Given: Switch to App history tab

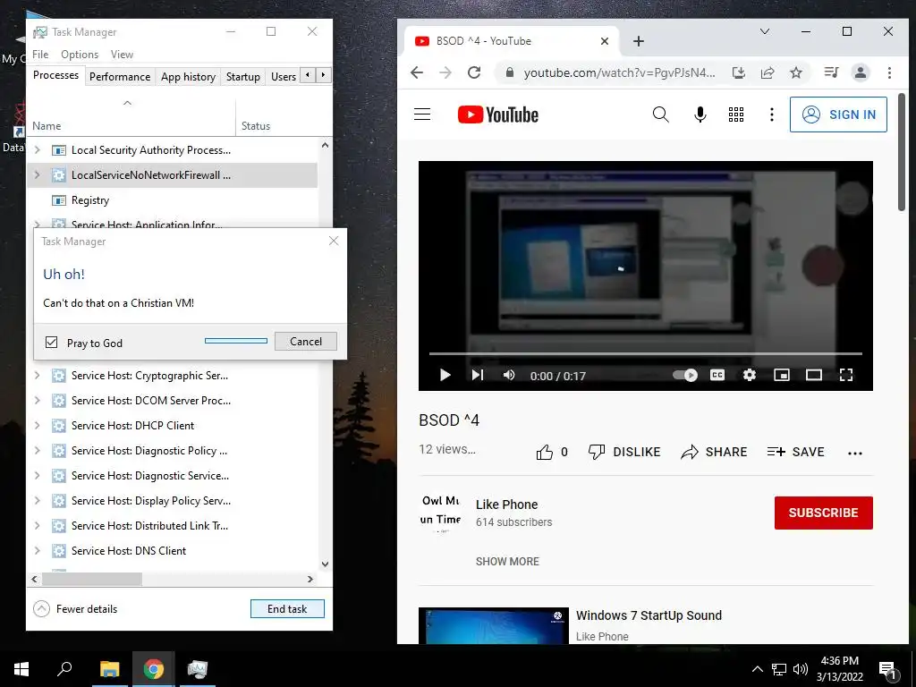Looking at the screenshot, I should [188, 77].
